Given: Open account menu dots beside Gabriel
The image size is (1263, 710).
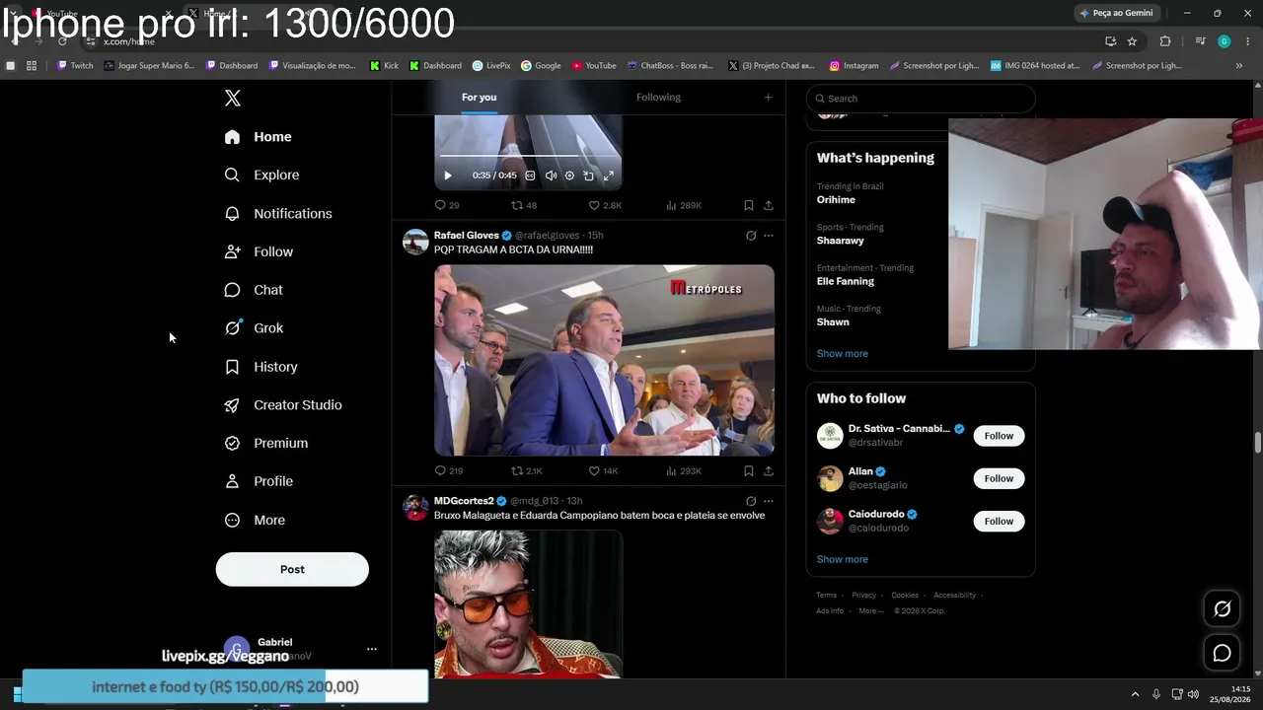Looking at the screenshot, I should click(372, 649).
